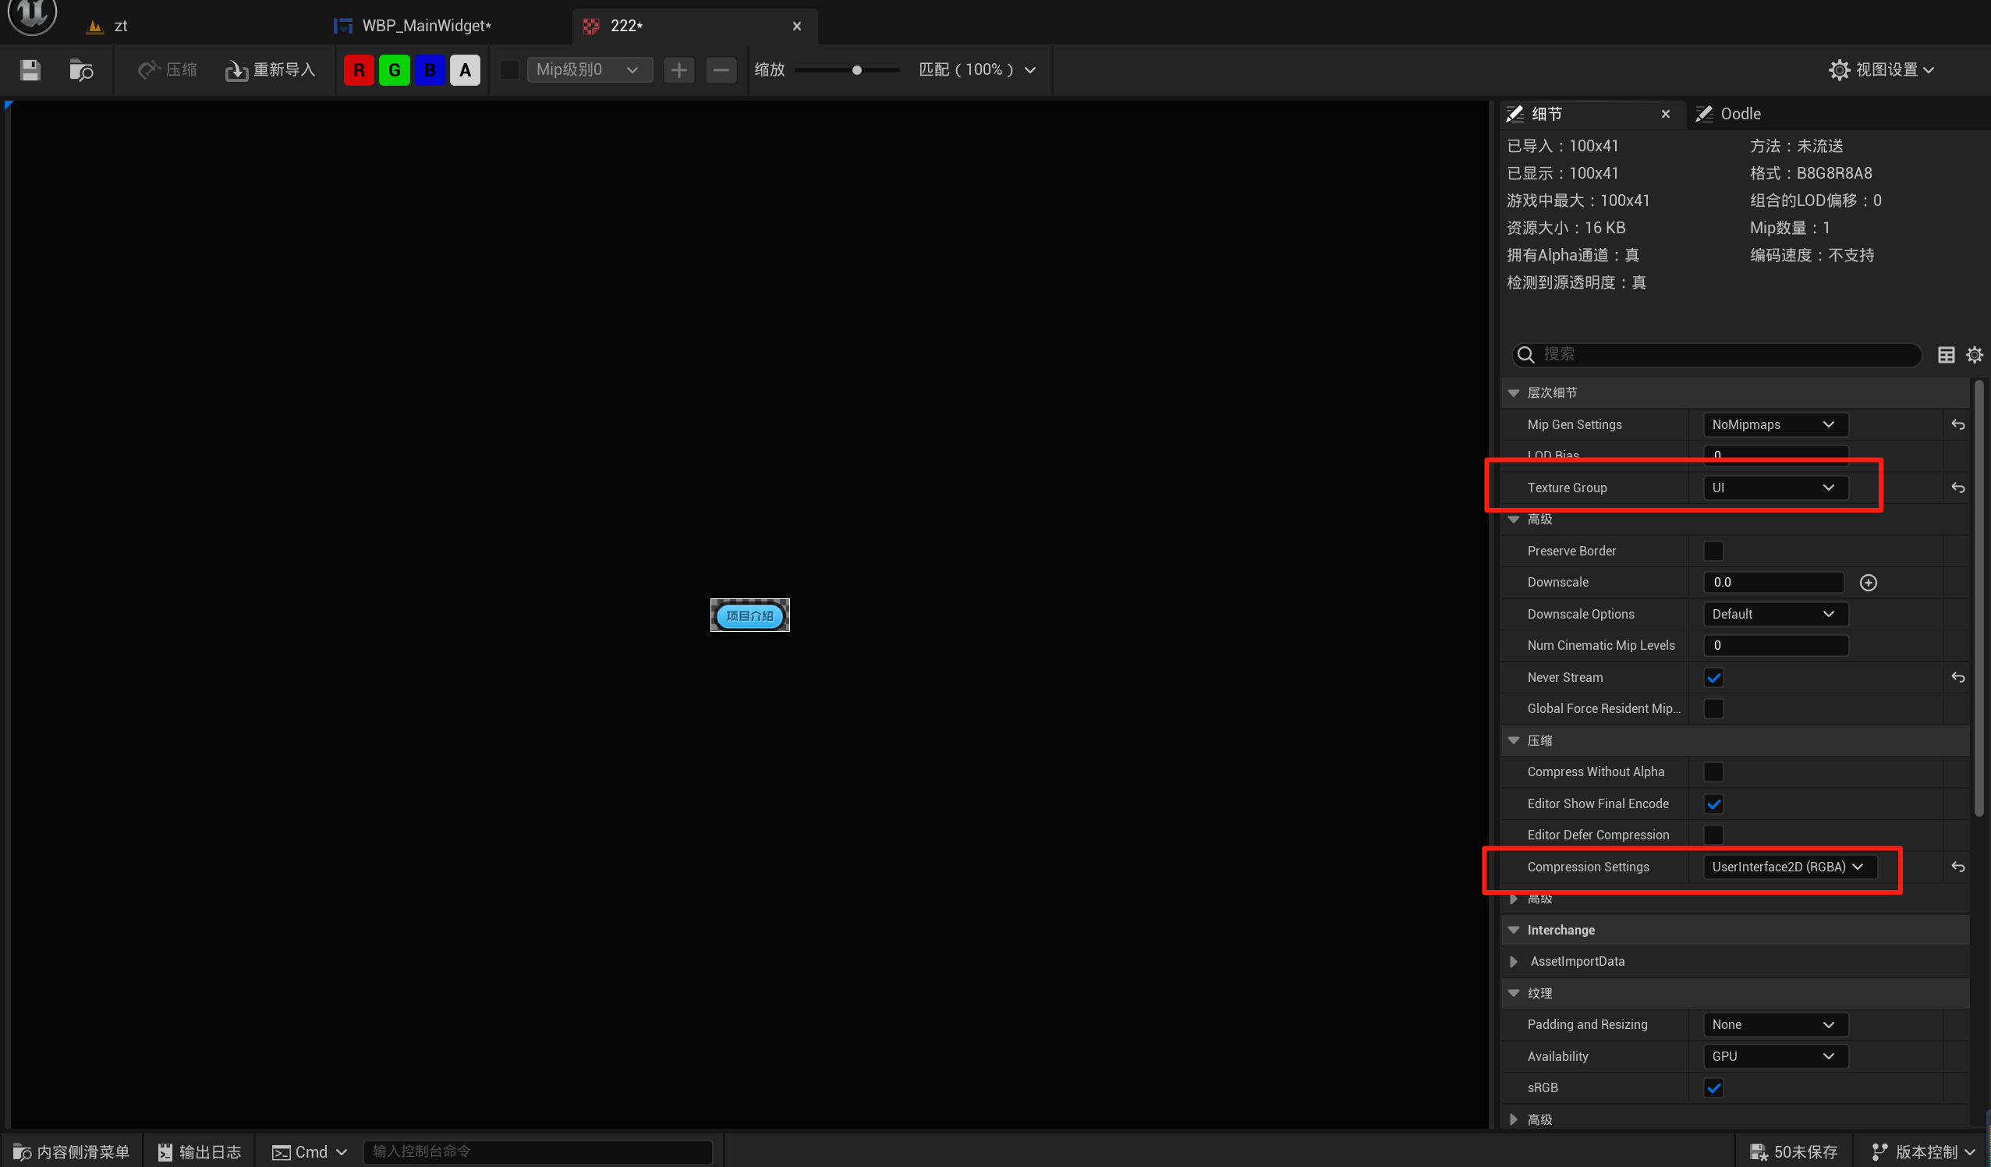Click 50未保存 to save all
1991x1167 pixels.
1794,1151
